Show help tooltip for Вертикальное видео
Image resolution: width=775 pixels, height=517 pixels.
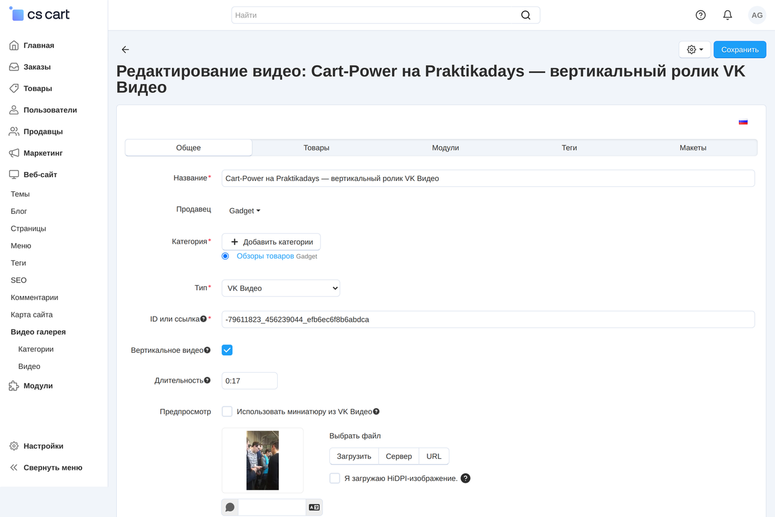(x=207, y=350)
